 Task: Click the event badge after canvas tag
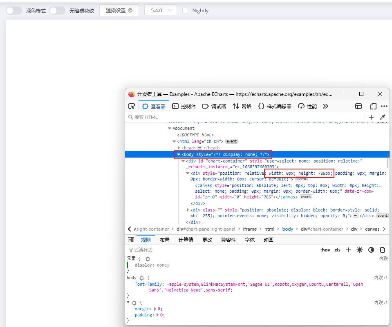306,197
